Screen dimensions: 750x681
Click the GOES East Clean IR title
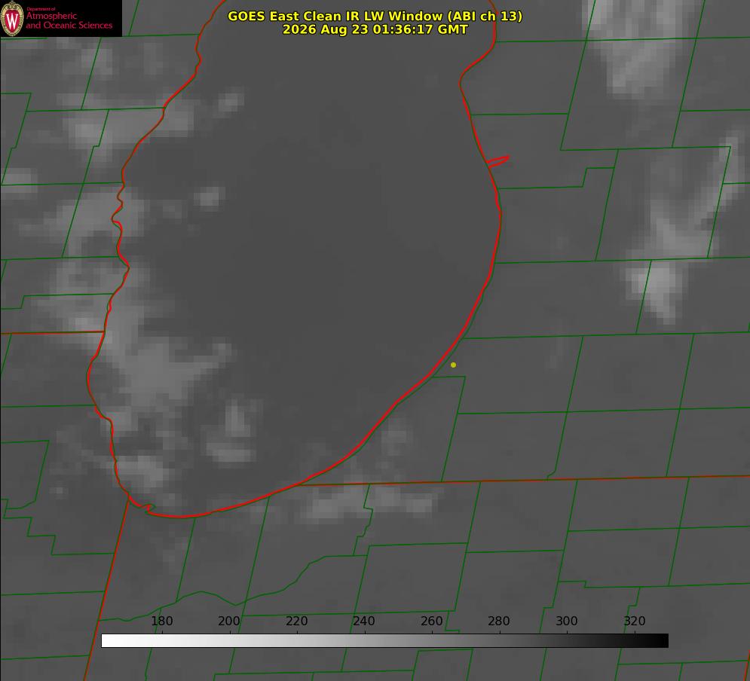[x=375, y=16]
